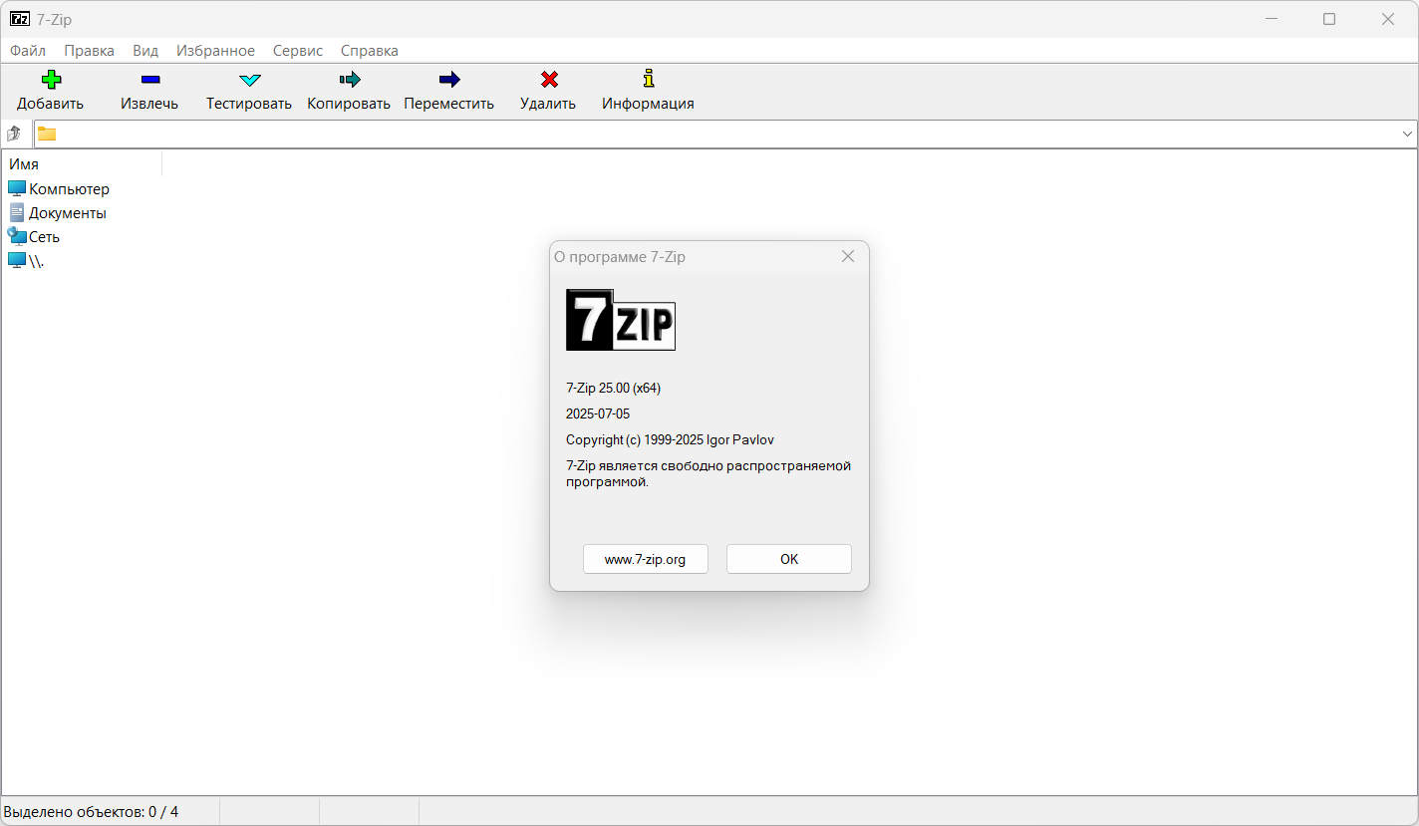Click the Copyright (c) 1999-2025 Igor Pavlov line
This screenshot has width=1419, height=826.
coord(670,440)
